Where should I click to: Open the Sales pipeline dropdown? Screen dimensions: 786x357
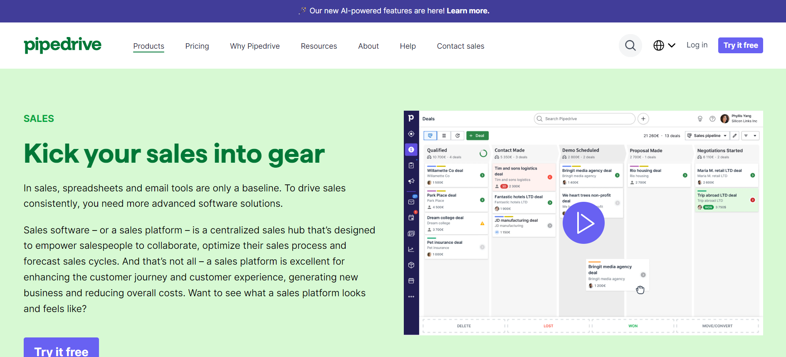(707, 136)
